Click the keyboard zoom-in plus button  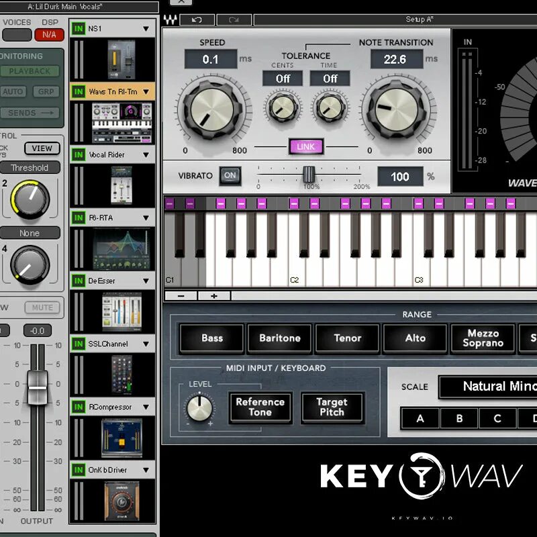click(214, 296)
